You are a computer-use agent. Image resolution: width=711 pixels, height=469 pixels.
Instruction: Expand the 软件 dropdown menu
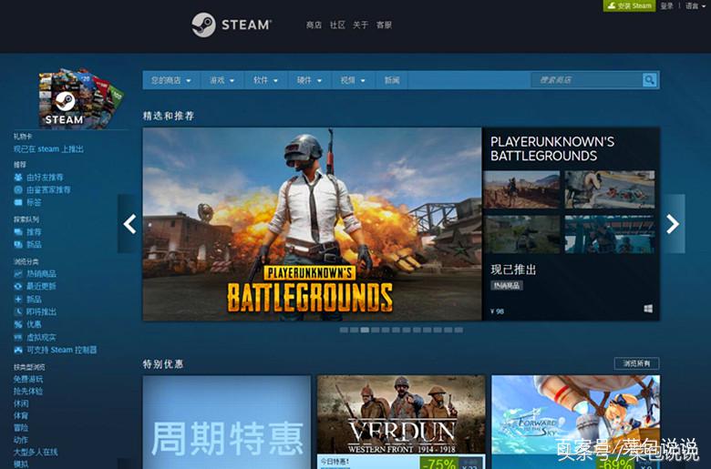point(266,80)
